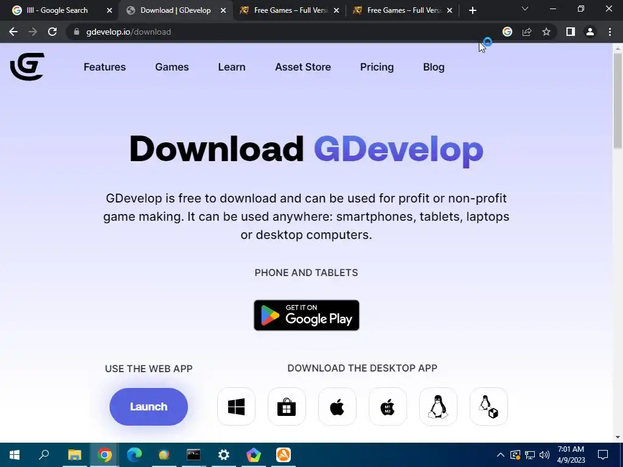This screenshot has width=623, height=467.
Task: Open the Microsoft Store download option
Action: 287,407
